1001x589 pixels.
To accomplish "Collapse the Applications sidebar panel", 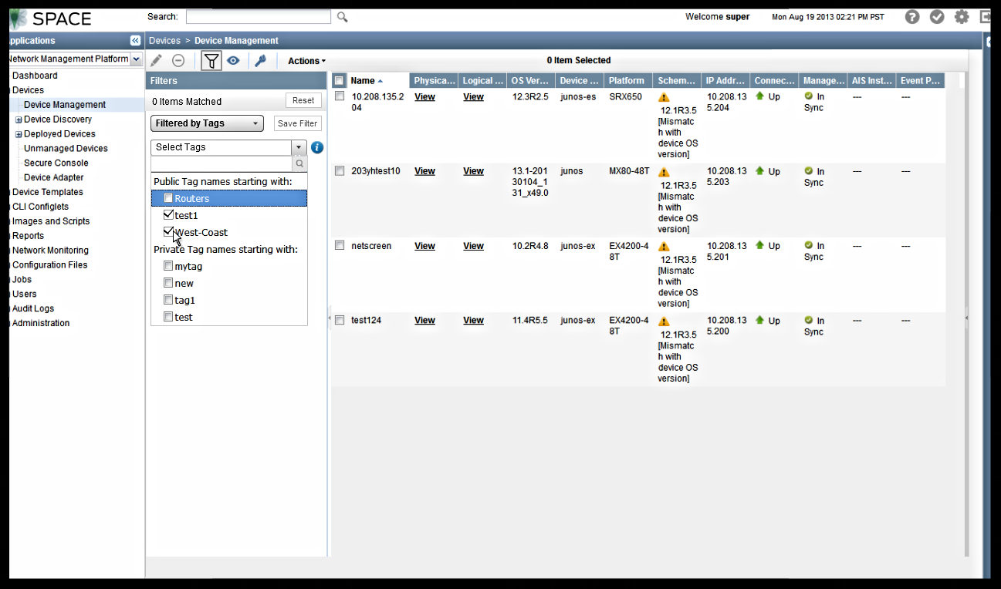I will click(135, 40).
